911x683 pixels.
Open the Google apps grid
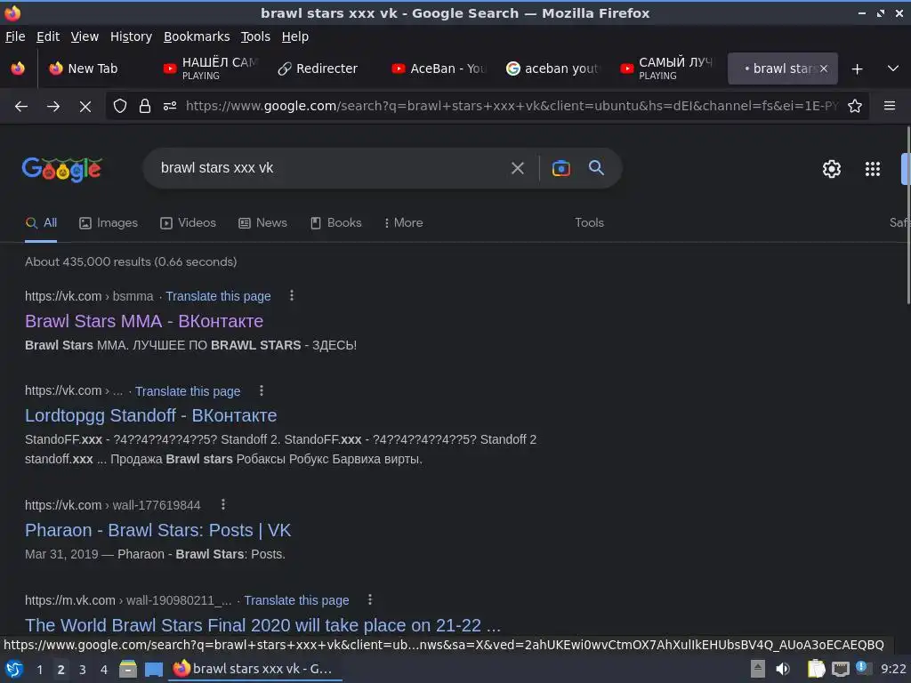point(873,169)
